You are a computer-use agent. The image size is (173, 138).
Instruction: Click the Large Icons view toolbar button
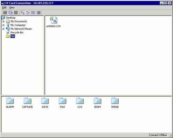tap(23, 13)
